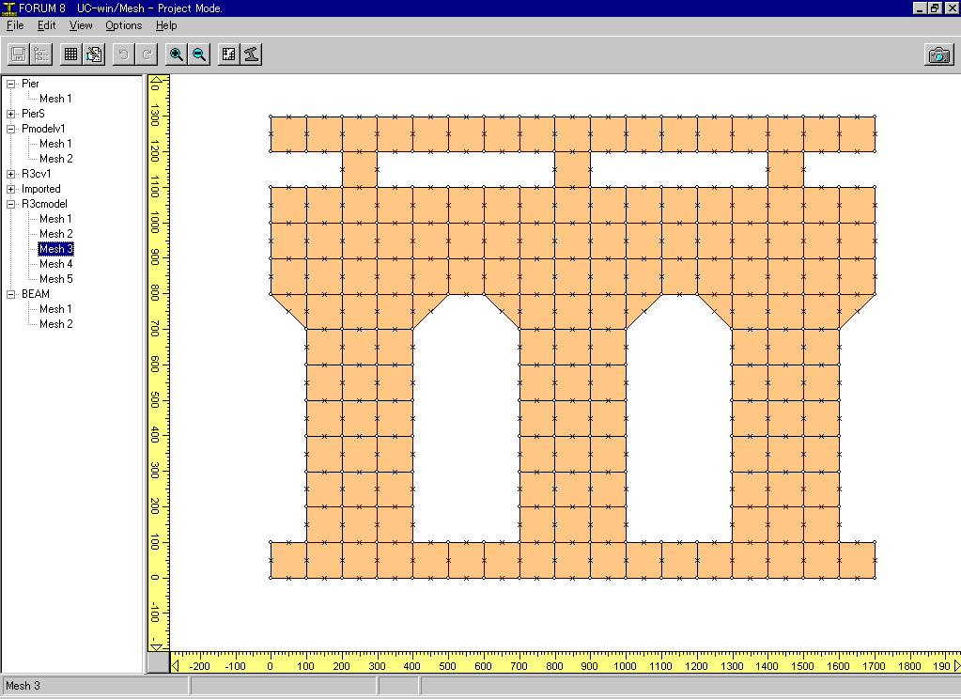The height and width of the screenshot is (699, 961).
Task: Click the Mesh 3 status bar text
Action: tap(23, 686)
